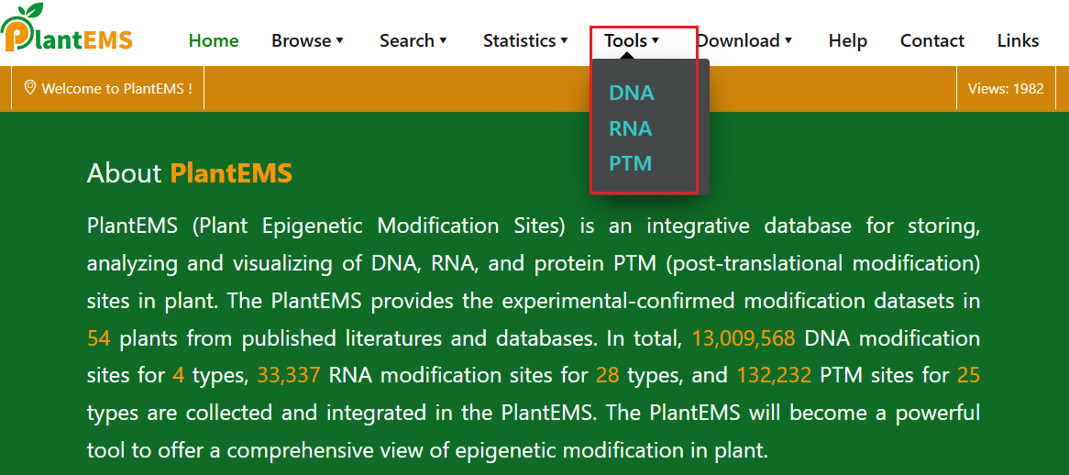Screen dimensions: 1069x475
Task: Click the 'Welcome to PlantEMS !' text
Action: (x=116, y=89)
